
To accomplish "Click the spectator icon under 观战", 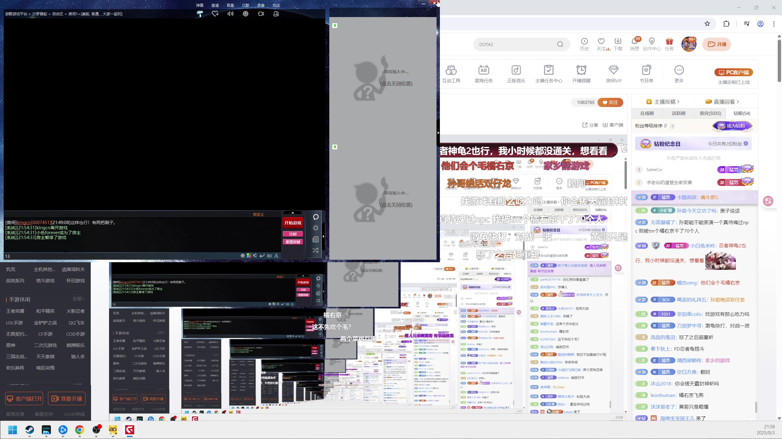I will pos(276,14).
